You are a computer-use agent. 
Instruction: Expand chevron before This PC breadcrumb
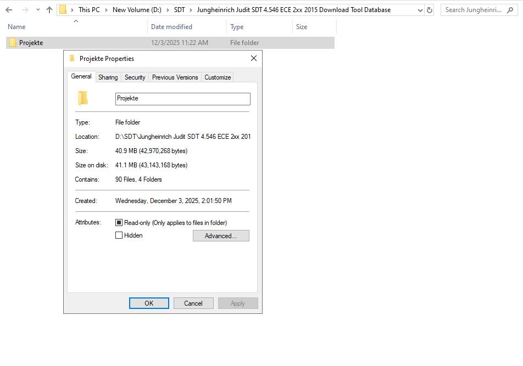pyautogui.click(x=72, y=10)
